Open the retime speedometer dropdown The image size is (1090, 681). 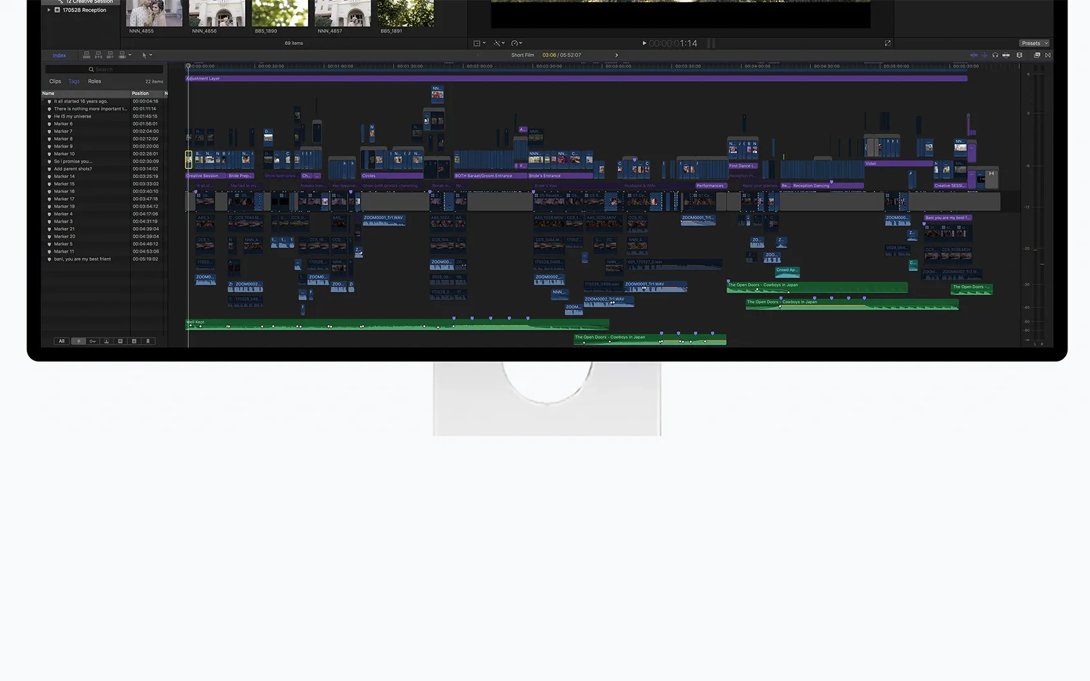pos(516,43)
